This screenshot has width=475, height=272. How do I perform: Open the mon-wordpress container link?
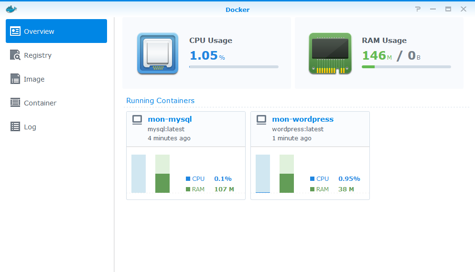pos(302,119)
